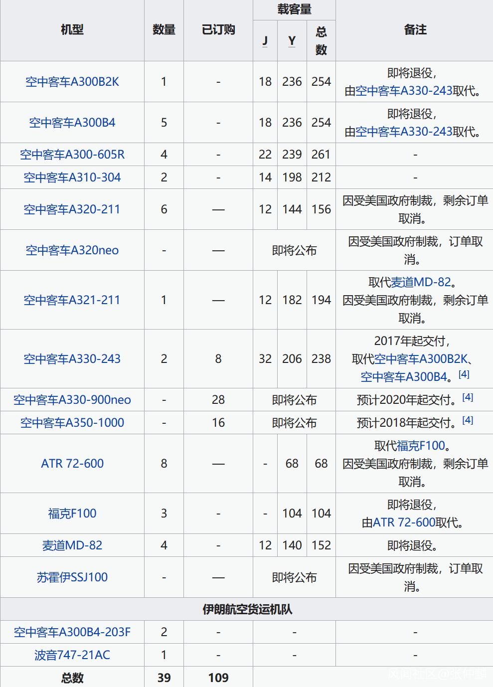Follow the 苏霍伊SSJ100 link
This screenshot has height=687, width=493.
[x=72, y=577]
